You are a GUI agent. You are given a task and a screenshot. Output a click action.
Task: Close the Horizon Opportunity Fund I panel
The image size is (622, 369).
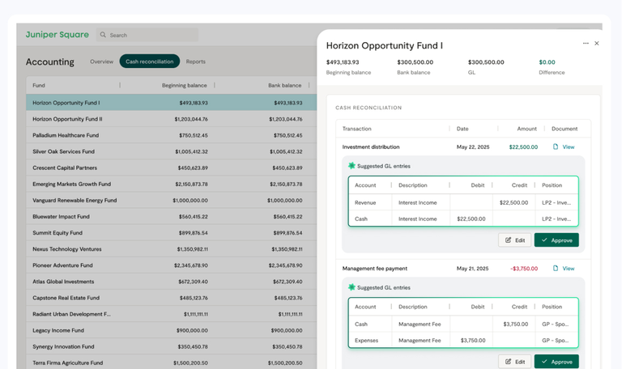pyautogui.click(x=597, y=44)
